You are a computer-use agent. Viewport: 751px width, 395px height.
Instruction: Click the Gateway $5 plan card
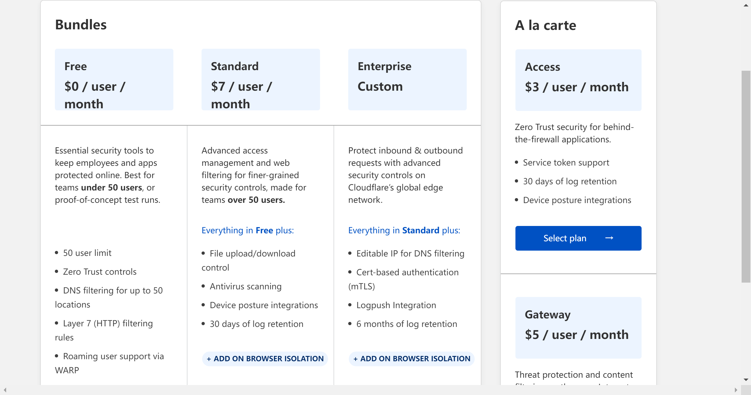pyautogui.click(x=578, y=328)
